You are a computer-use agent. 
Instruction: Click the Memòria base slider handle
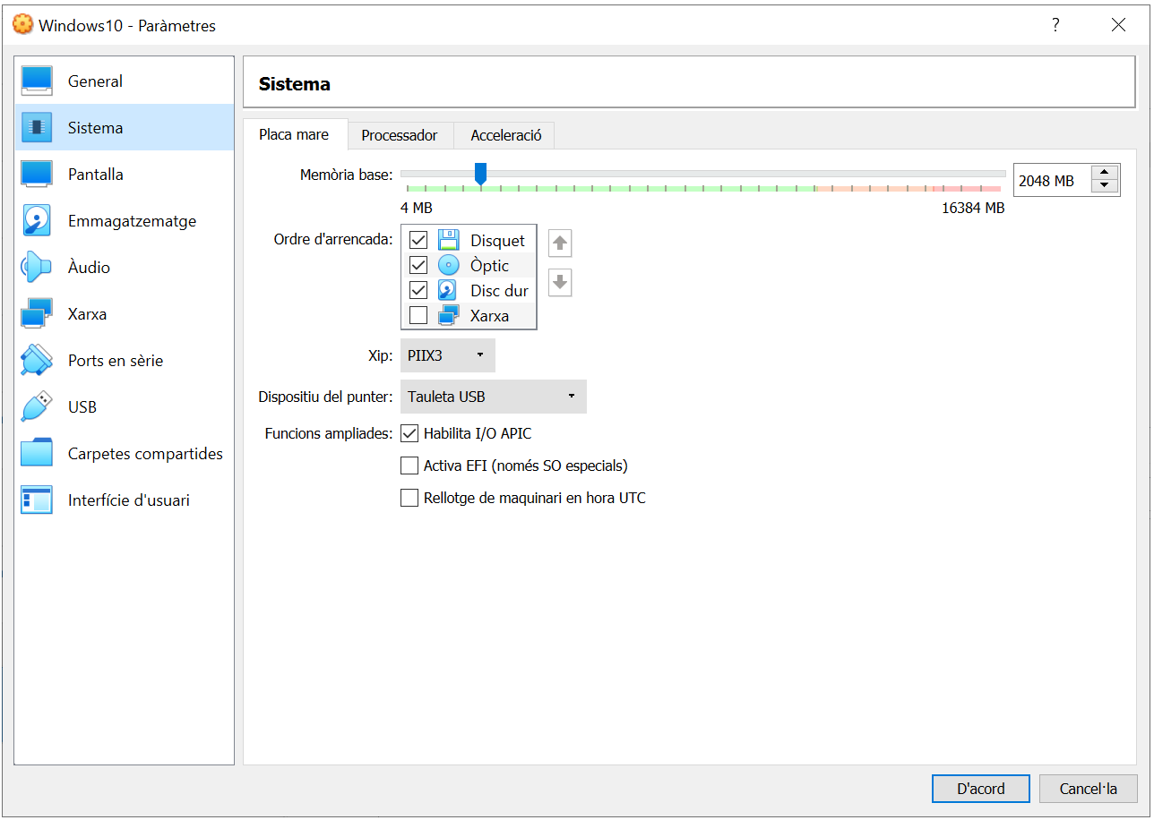pos(481,174)
